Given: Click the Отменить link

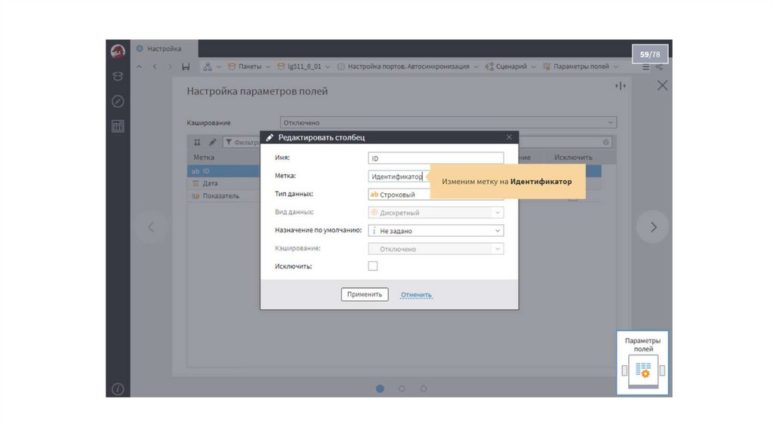Looking at the screenshot, I should click(x=417, y=295).
